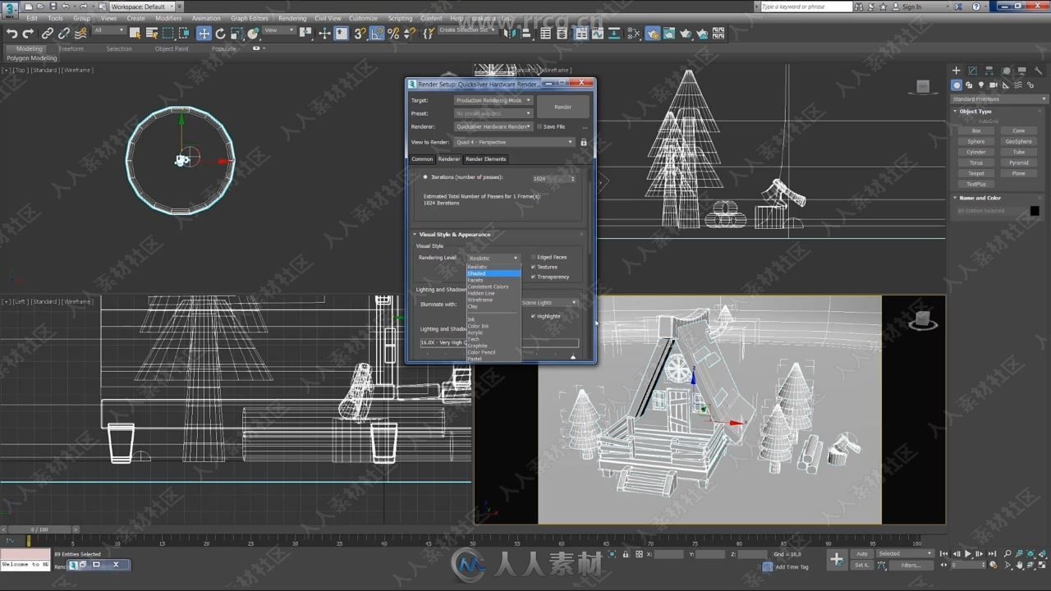Select the Iterations radio button
This screenshot has height=591, width=1051.
[425, 177]
